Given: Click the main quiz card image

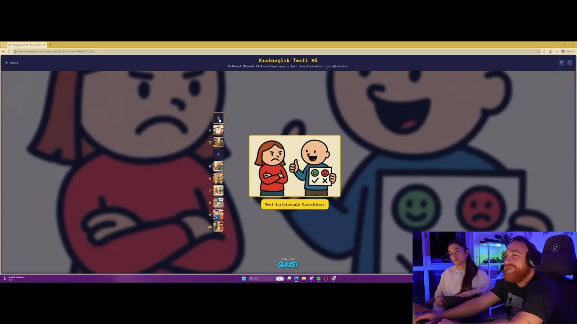Looking at the screenshot, I should [295, 166].
